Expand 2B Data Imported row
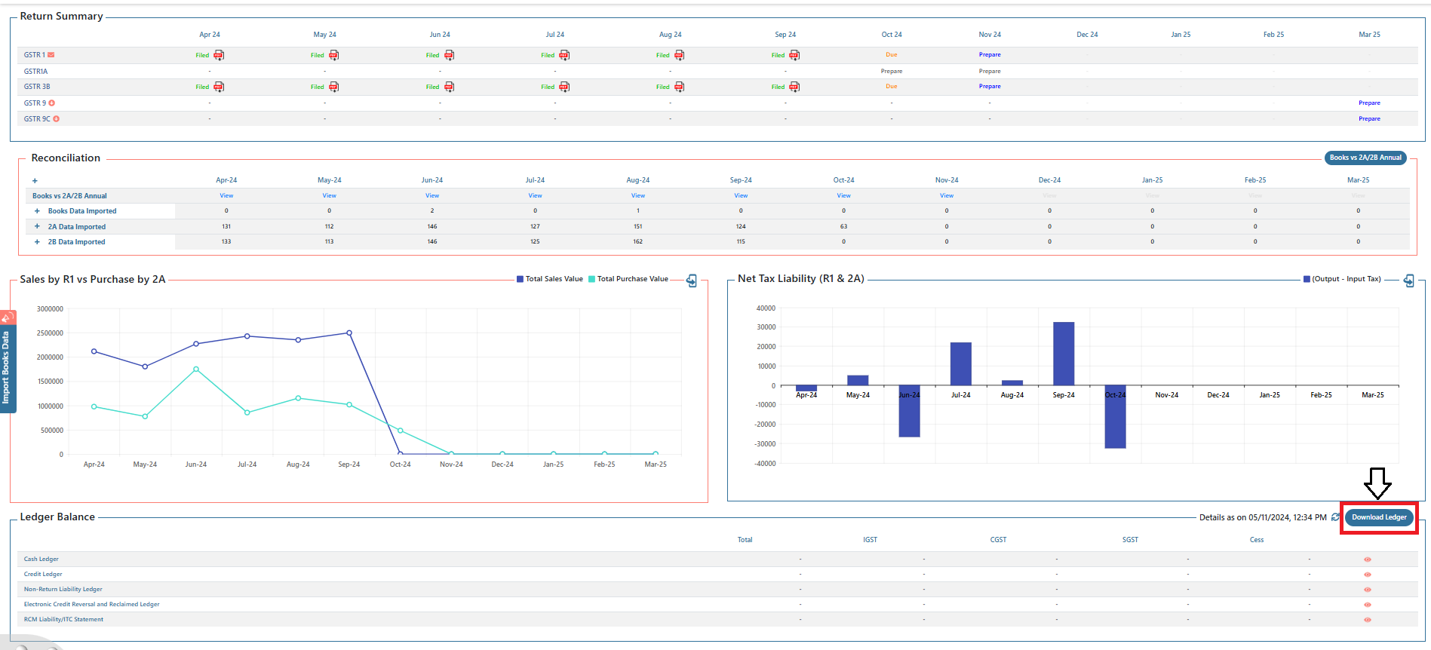Screen dimensions: 1431x650 click(37, 242)
